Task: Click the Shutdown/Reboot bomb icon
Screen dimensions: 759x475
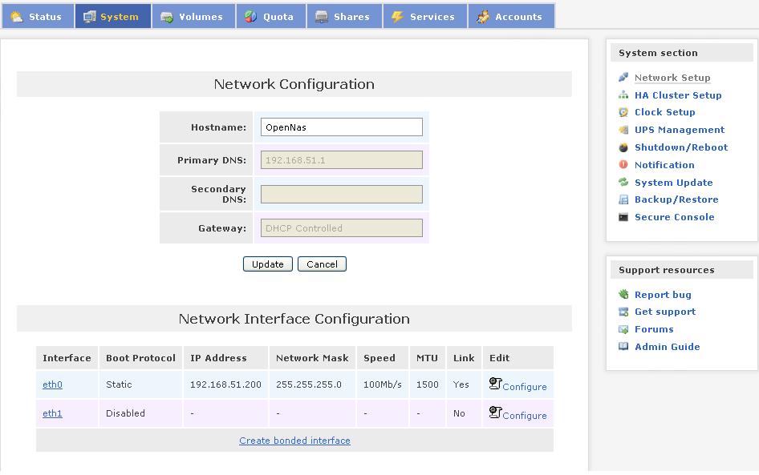Action: pos(623,147)
